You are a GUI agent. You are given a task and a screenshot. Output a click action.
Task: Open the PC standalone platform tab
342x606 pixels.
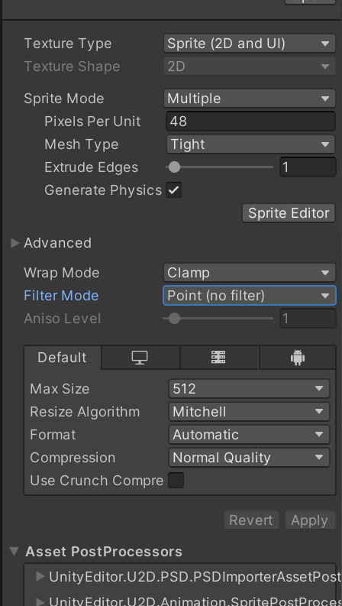(140, 358)
